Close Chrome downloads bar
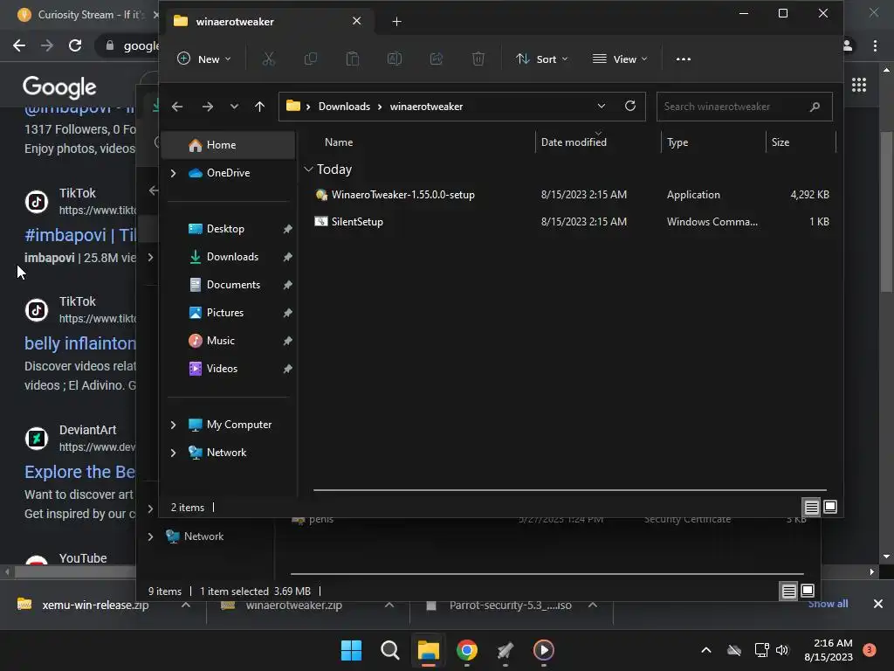This screenshot has height=671, width=894. point(878,604)
